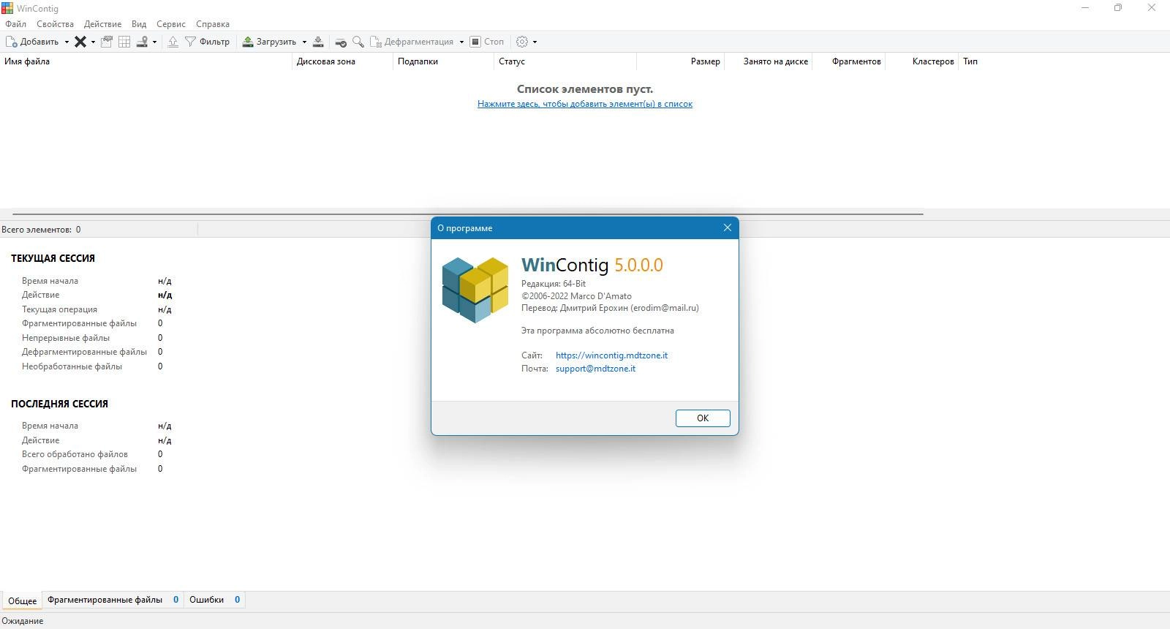Minimize the WinContig window

(1085, 8)
